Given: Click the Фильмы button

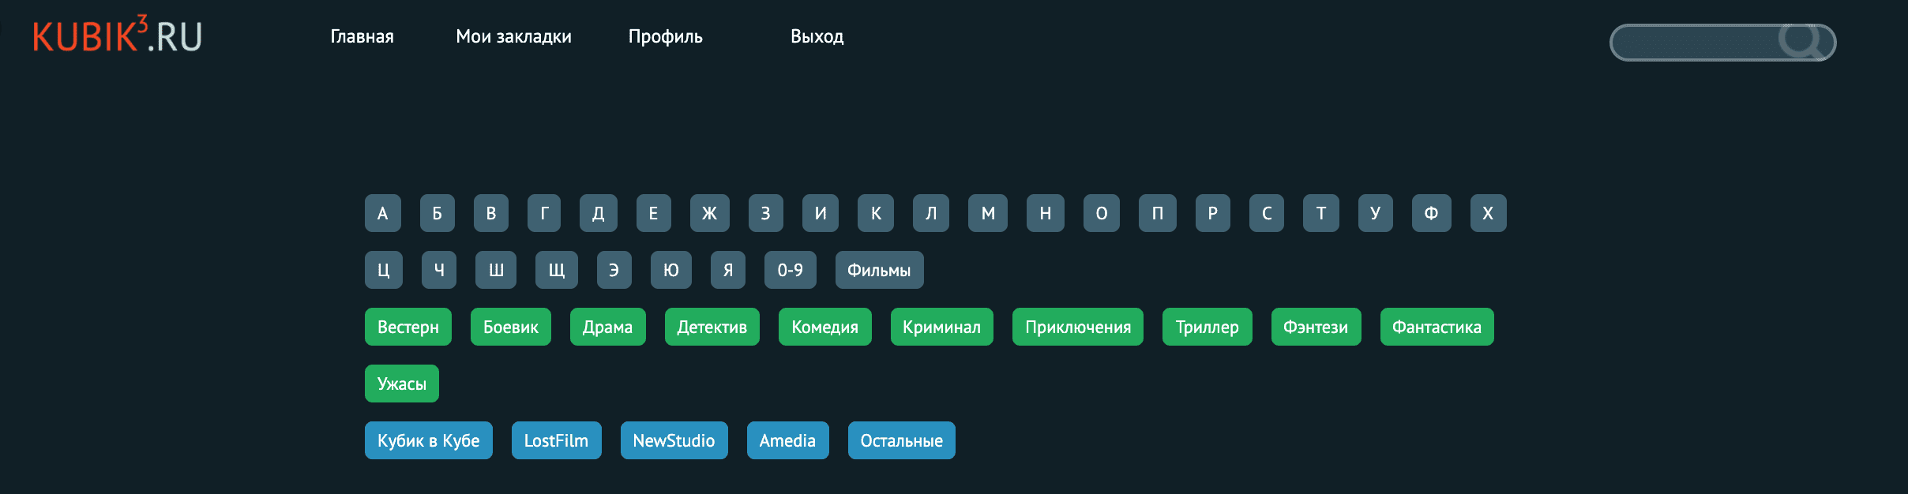Looking at the screenshot, I should pos(879,270).
